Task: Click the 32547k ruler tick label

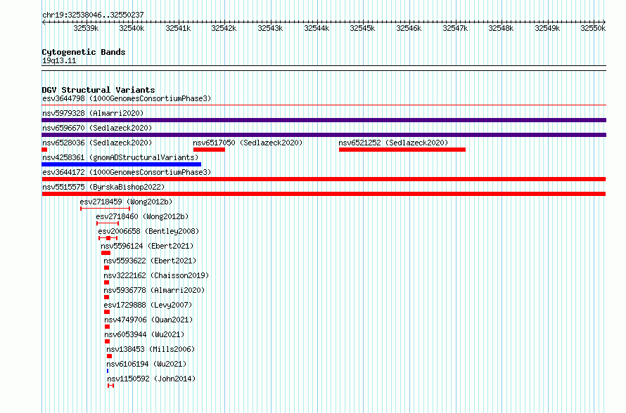Action: pyautogui.click(x=455, y=28)
